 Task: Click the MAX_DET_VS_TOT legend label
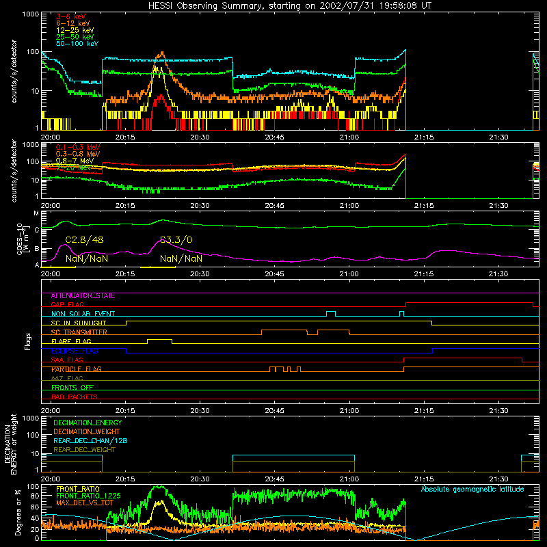click(x=85, y=503)
